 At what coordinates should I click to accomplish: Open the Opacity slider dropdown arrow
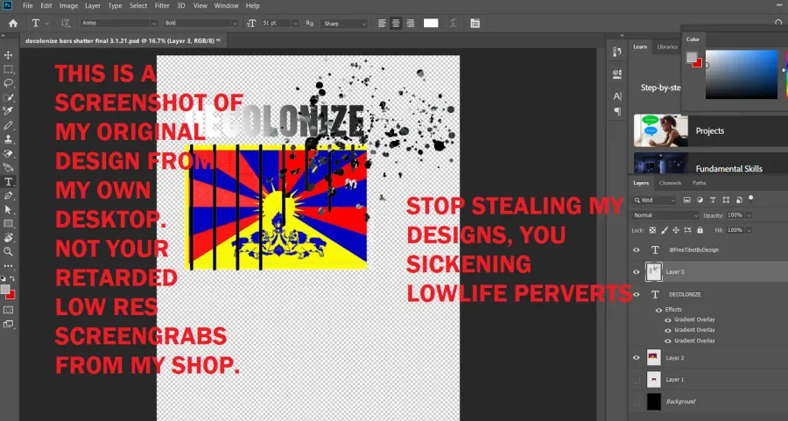[x=749, y=215]
